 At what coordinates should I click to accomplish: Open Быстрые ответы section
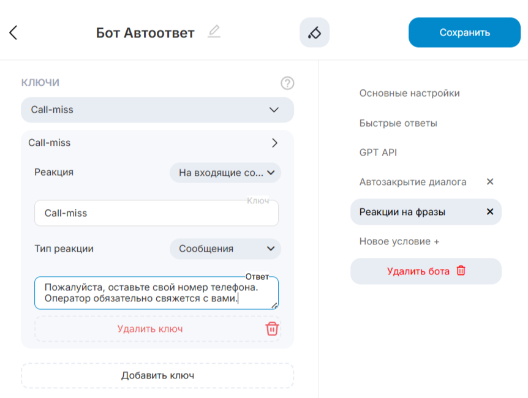pos(398,123)
